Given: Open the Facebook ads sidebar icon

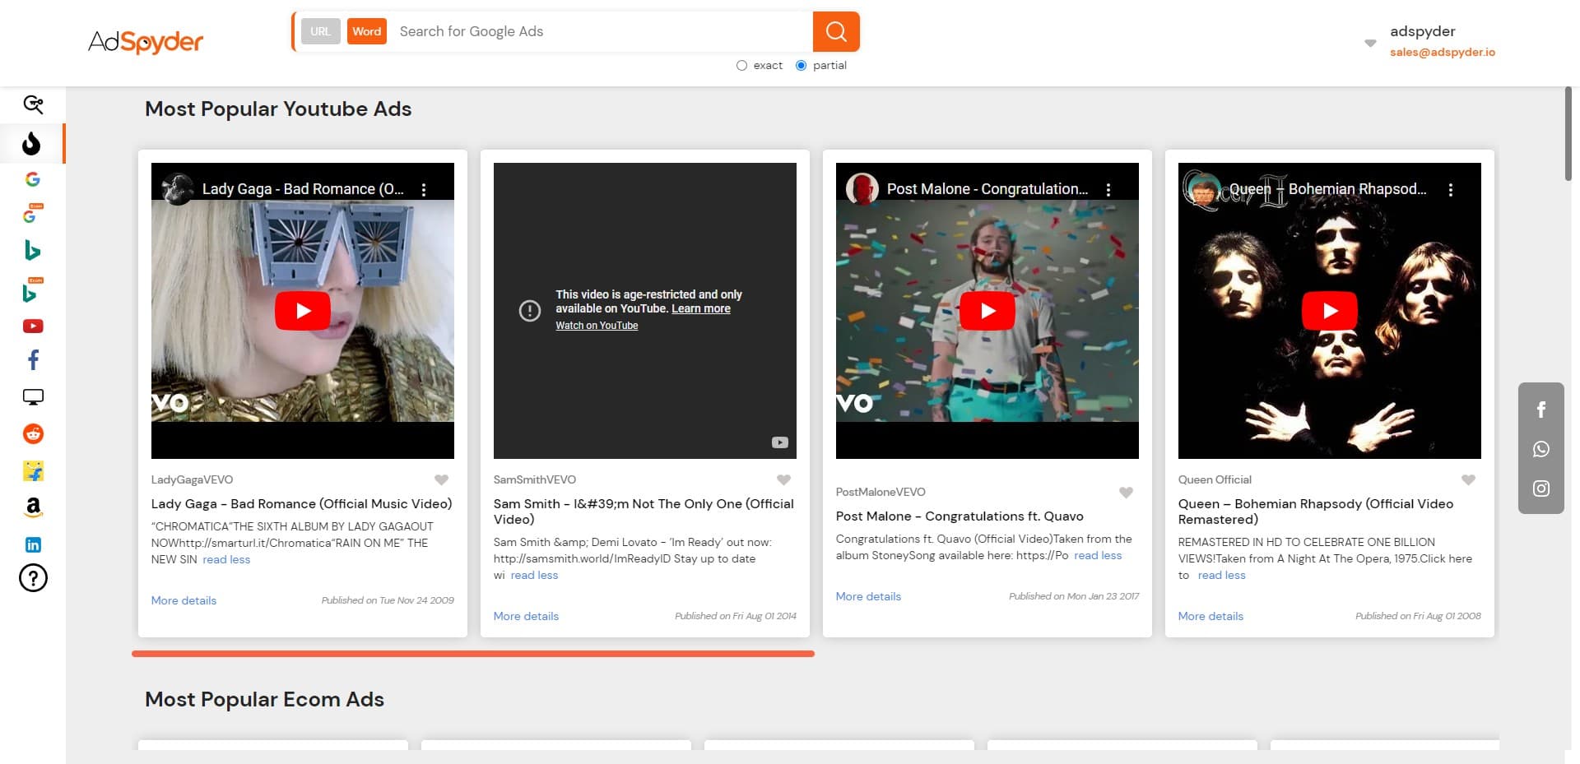Looking at the screenshot, I should 33,360.
